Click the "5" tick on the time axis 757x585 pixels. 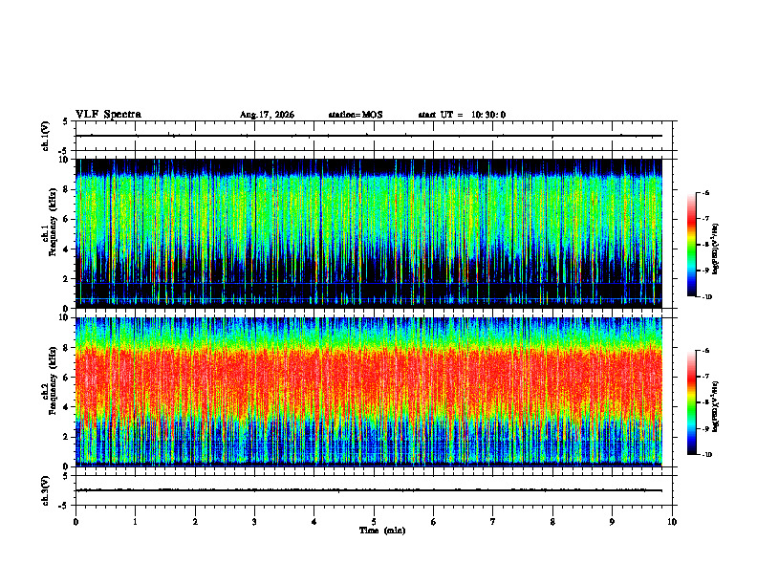tap(374, 522)
